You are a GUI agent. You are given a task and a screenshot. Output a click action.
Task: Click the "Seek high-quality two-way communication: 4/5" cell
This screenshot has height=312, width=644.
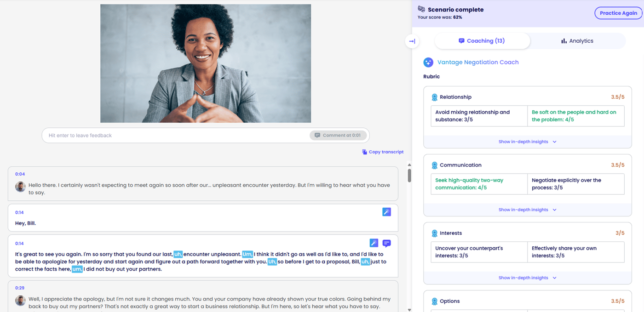479,184
